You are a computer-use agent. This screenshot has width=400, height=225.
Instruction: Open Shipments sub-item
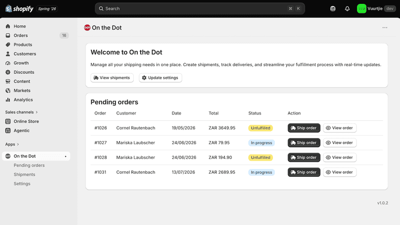(25, 174)
